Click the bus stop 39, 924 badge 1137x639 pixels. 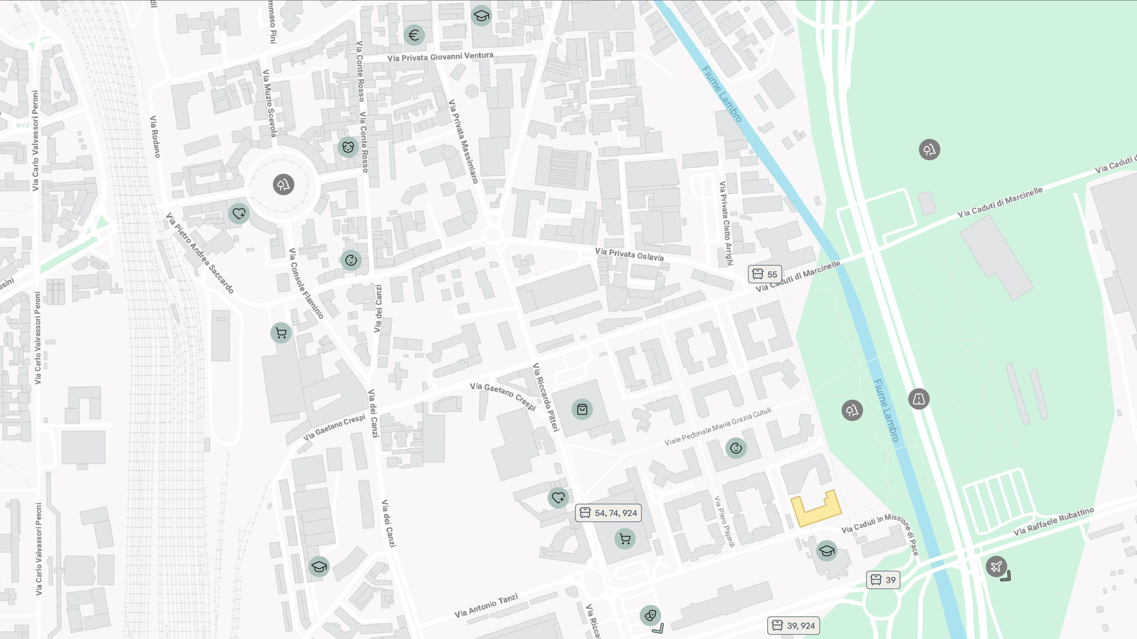(x=794, y=625)
